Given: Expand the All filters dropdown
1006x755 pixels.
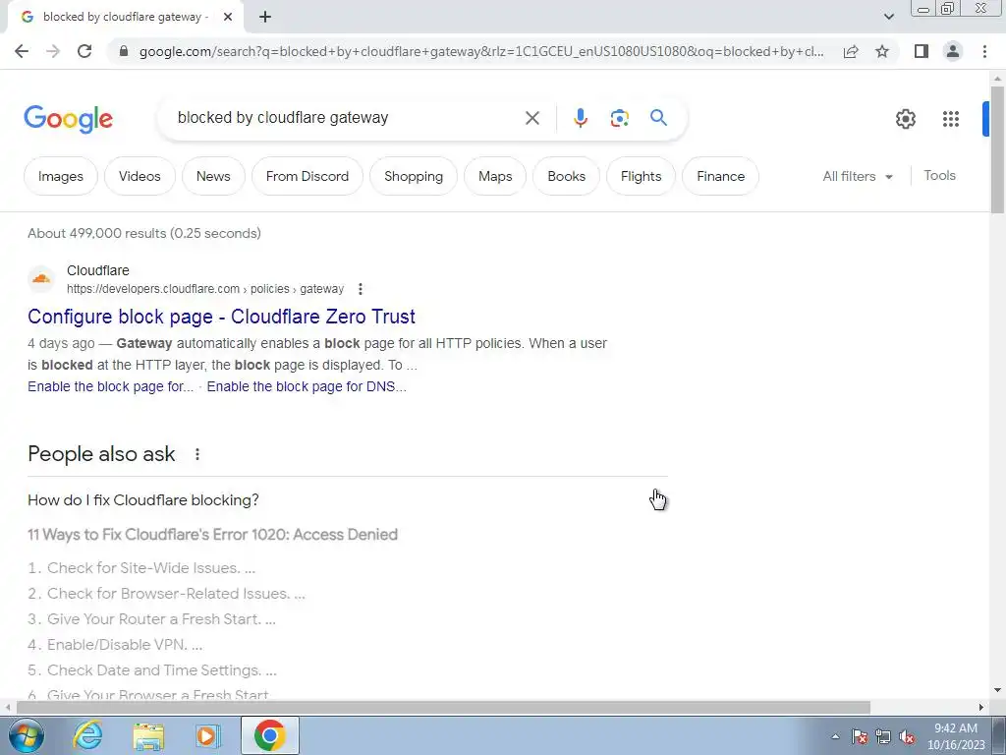Looking at the screenshot, I should coord(858,176).
